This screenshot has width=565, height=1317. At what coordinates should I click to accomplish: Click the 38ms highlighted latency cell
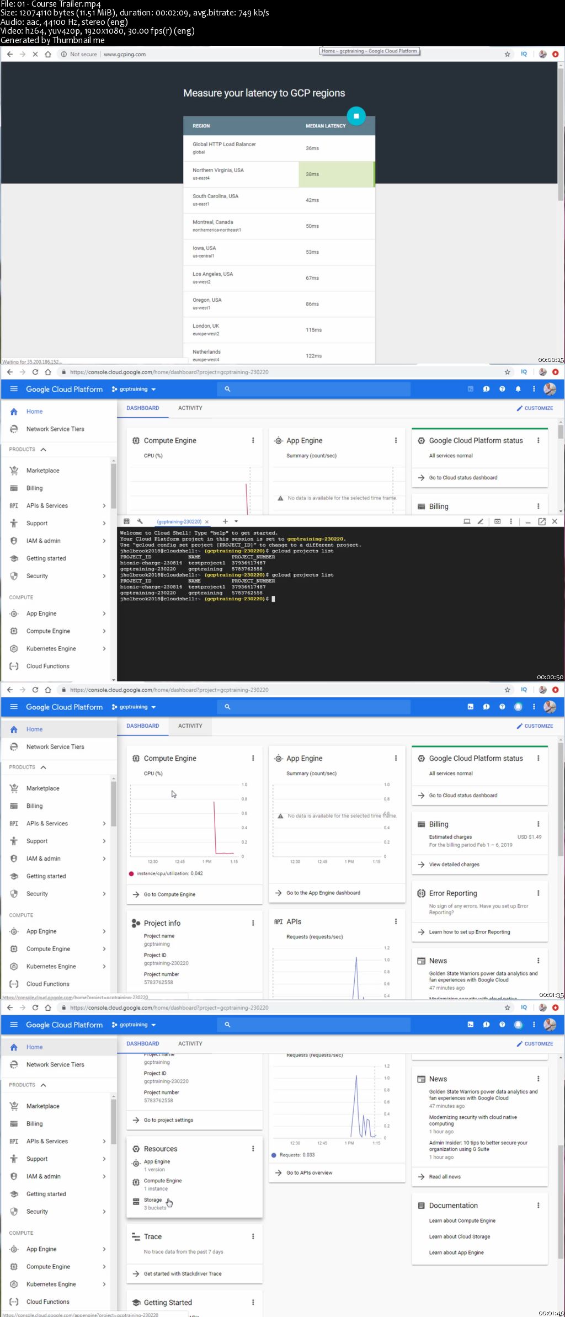[x=337, y=174]
